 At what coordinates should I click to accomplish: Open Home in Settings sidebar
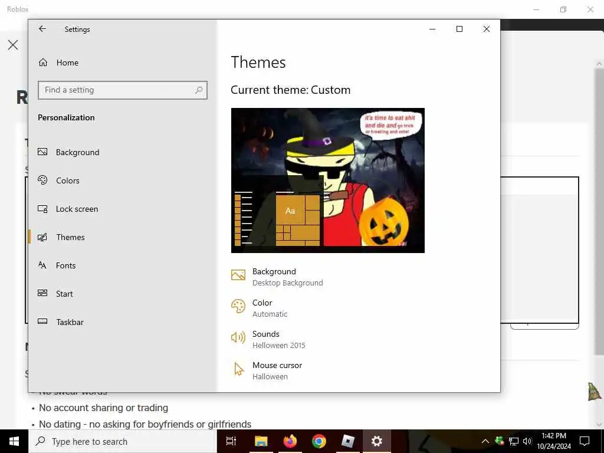point(123,63)
